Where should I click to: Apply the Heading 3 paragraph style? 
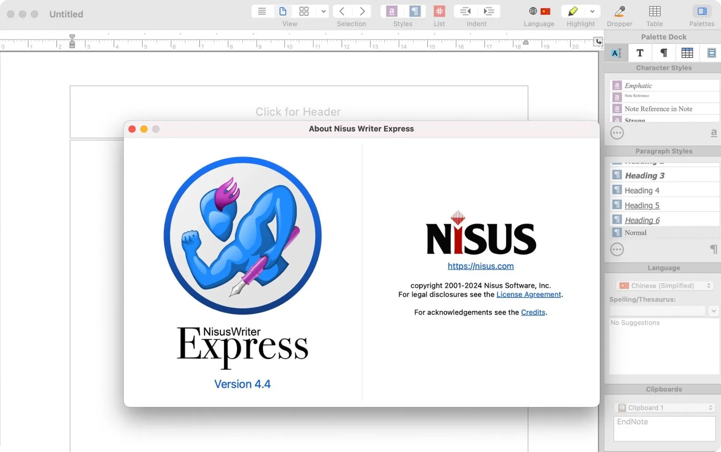coord(664,175)
